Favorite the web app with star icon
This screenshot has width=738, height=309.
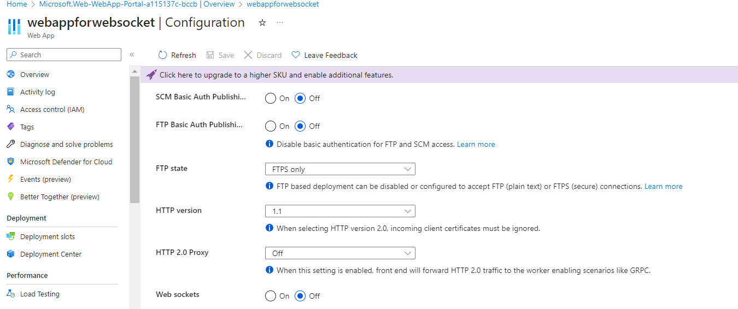(262, 23)
